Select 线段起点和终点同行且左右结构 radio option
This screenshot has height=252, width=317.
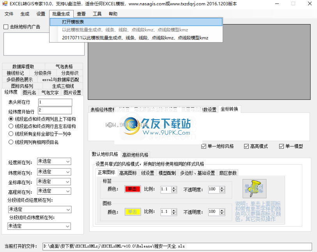tap(11, 126)
